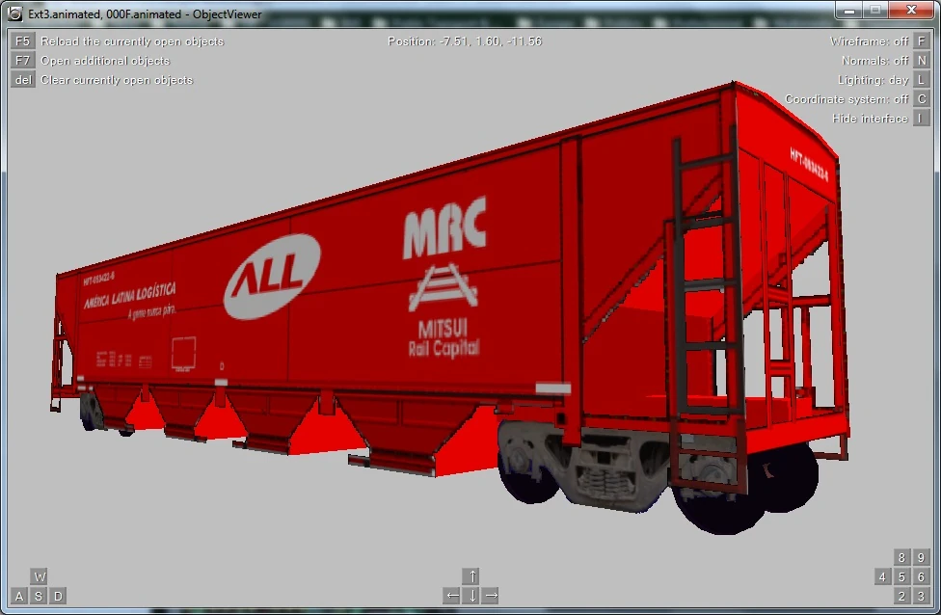This screenshot has width=941, height=615.
Task: Click numpad 5 key icon
Action: tap(902, 576)
